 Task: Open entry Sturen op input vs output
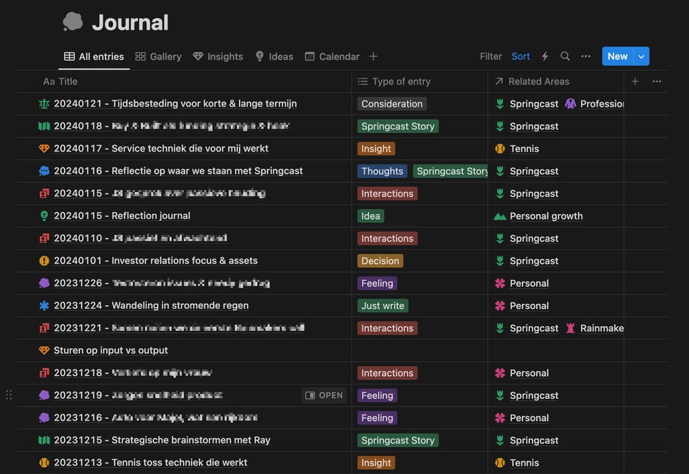pyautogui.click(x=111, y=350)
